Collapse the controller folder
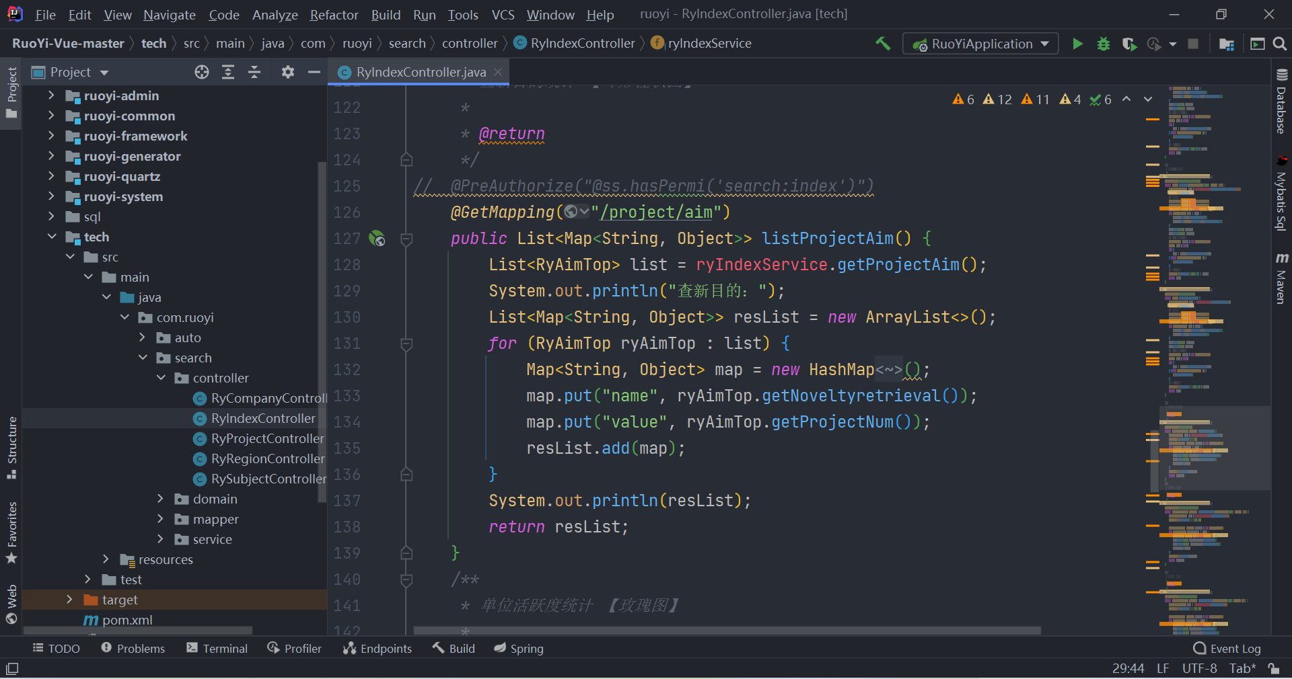Image resolution: width=1292 pixels, height=679 pixels. [161, 378]
